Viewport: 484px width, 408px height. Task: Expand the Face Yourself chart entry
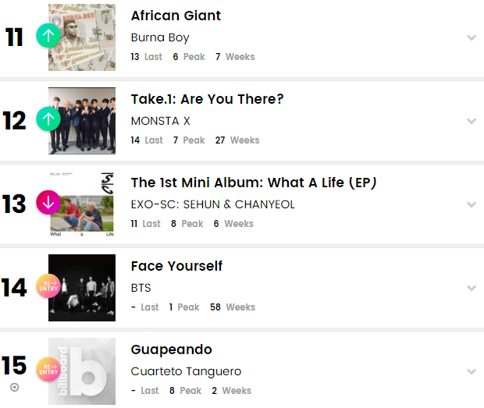pyautogui.click(x=471, y=288)
